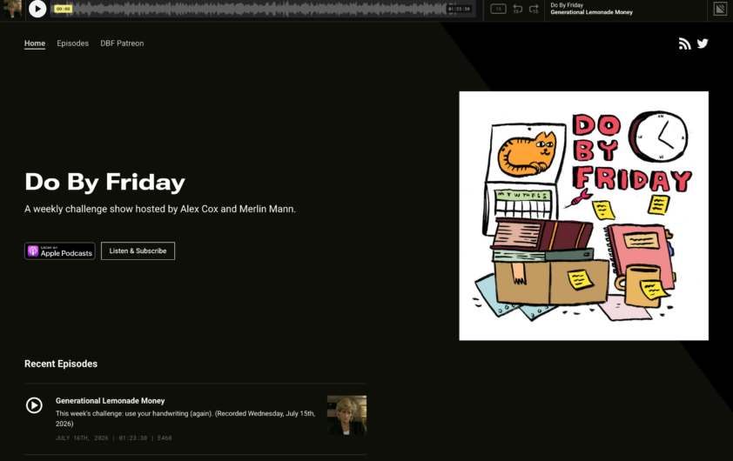Change playback speed with the 1X button
The height and width of the screenshot is (461, 733).
coord(498,9)
